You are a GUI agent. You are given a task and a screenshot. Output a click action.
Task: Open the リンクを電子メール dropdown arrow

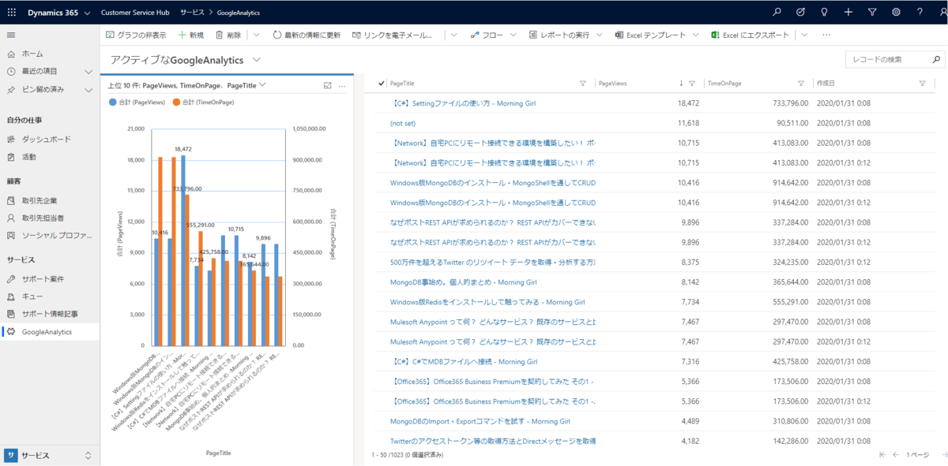pos(454,35)
